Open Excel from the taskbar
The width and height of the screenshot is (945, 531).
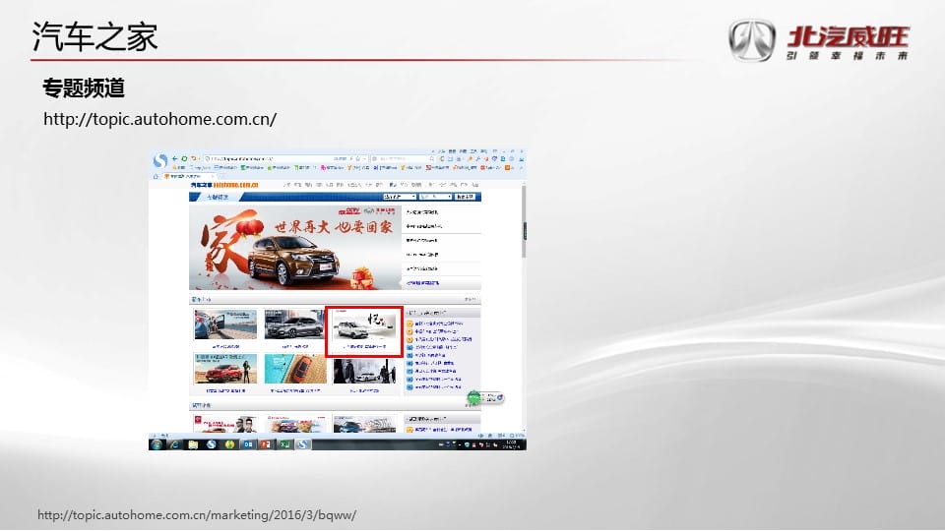(x=283, y=444)
